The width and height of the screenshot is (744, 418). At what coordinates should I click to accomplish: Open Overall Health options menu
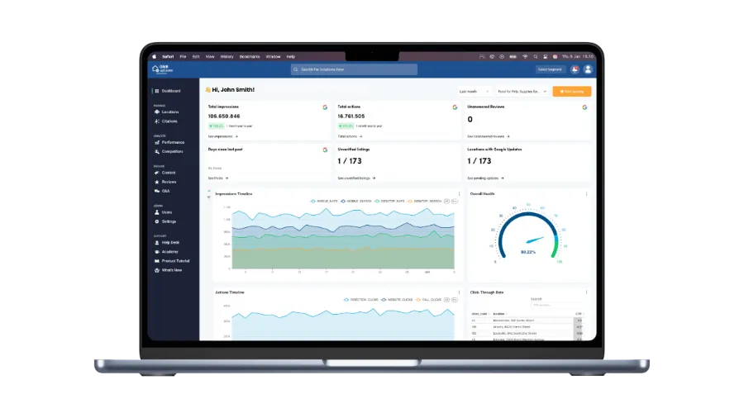click(586, 194)
